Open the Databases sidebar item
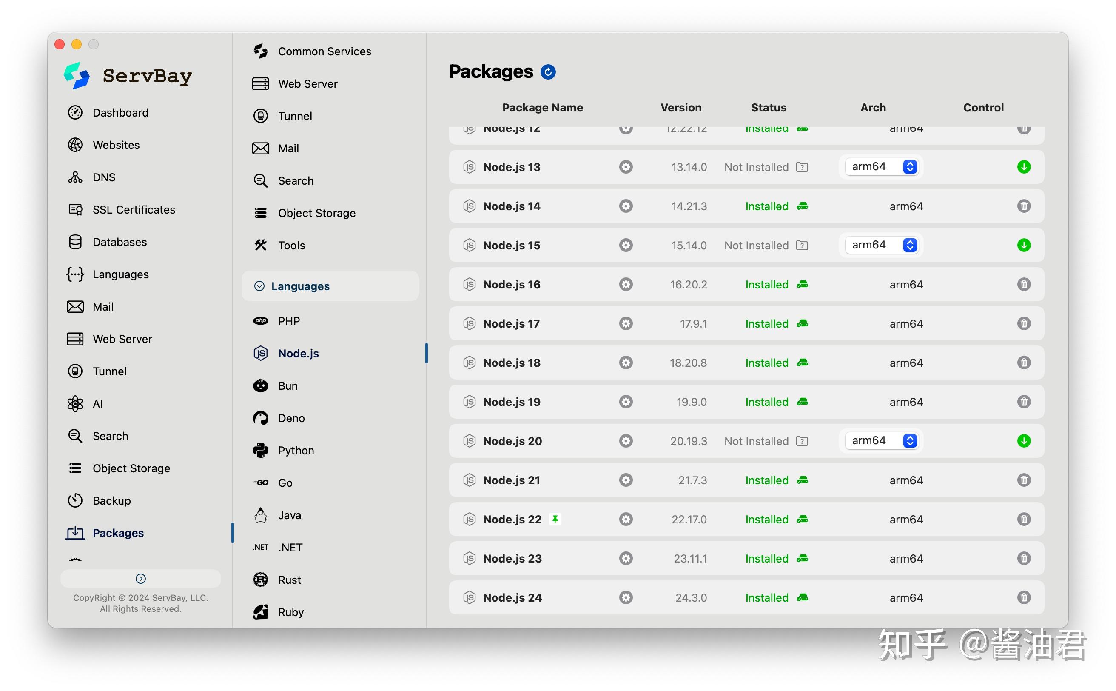The width and height of the screenshot is (1116, 691). (119, 242)
